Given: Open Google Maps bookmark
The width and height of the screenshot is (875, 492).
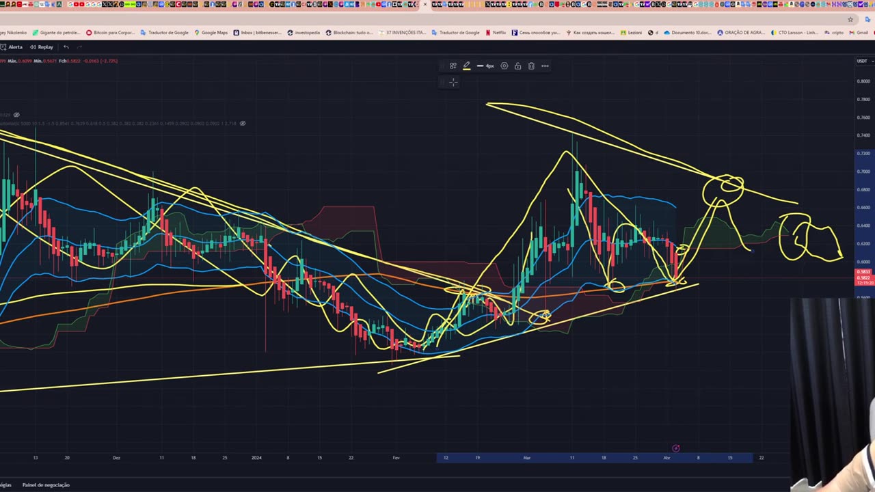Looking at the screenshot, I should (x=211, y=33).
